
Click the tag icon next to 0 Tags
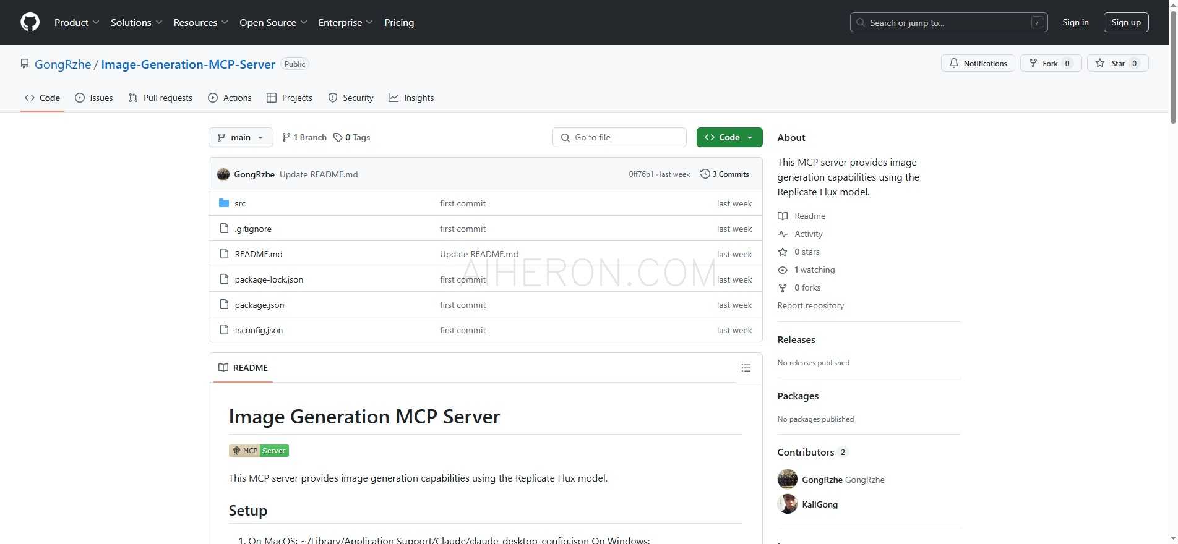click(338, 137)
